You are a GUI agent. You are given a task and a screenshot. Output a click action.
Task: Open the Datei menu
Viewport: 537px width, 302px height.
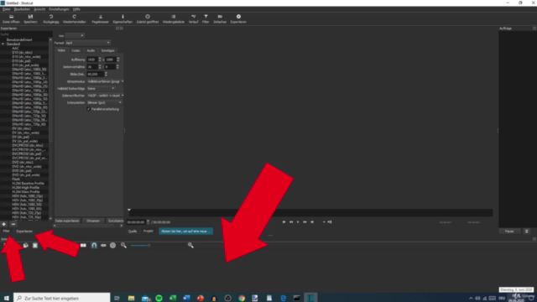(x=6, y=9)
